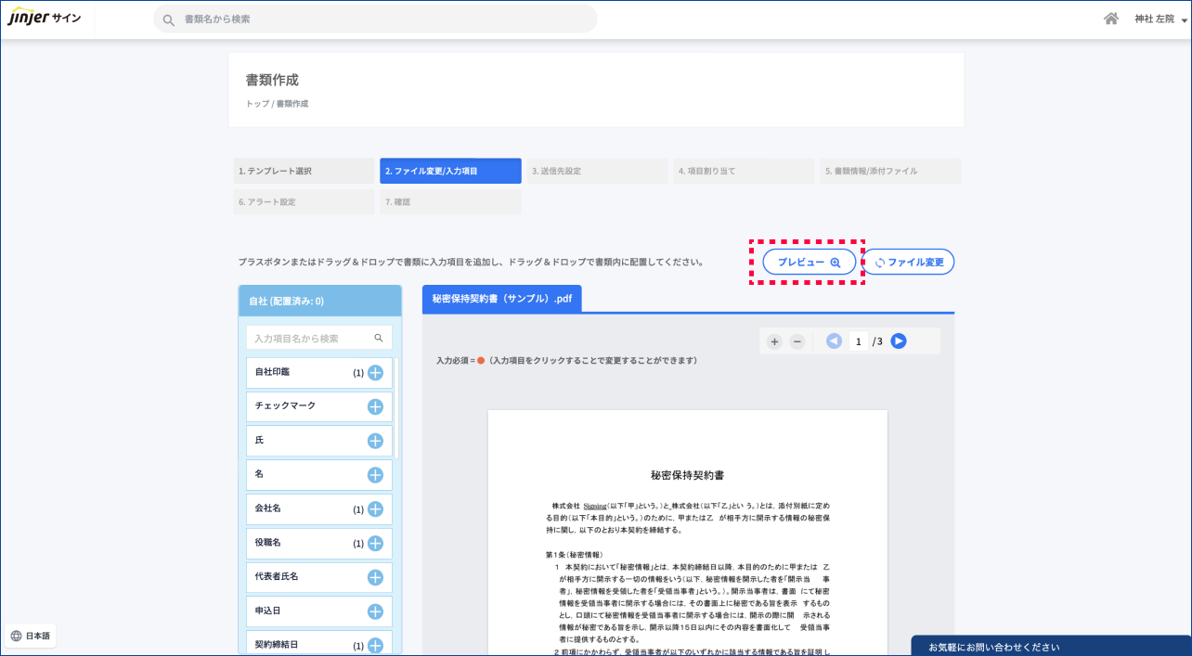
Task: Click the ファイル変更 button
Action: pos(908,263)
